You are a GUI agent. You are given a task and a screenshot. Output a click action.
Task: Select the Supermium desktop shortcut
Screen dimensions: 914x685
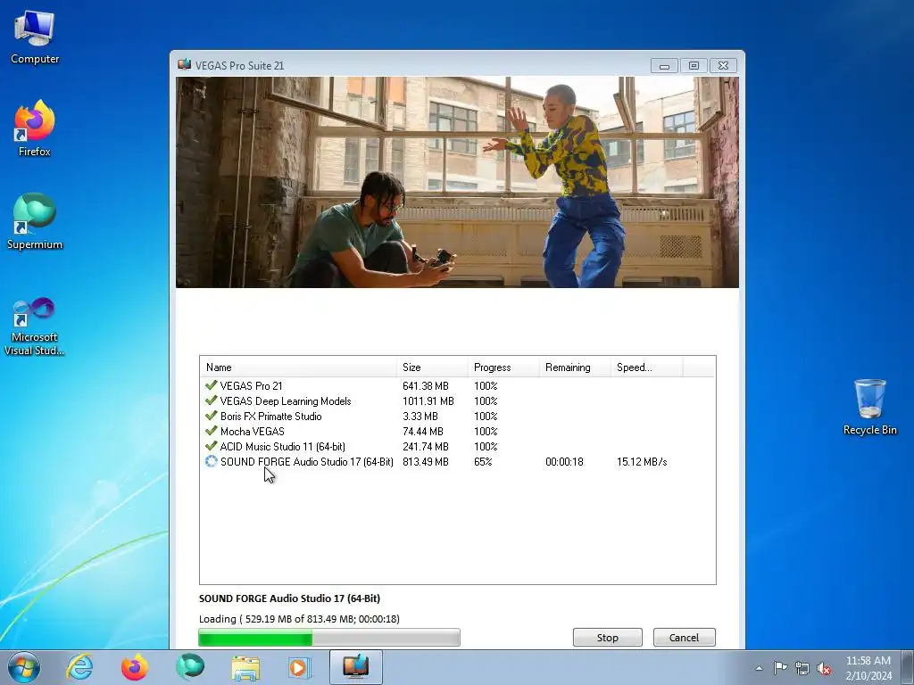coord(35,222)
